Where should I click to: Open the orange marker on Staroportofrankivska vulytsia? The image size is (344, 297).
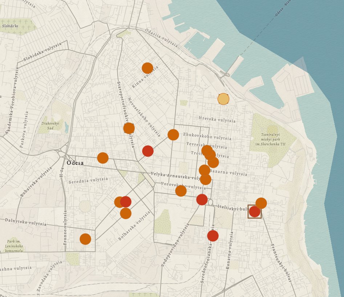click(x=129, y=128)
